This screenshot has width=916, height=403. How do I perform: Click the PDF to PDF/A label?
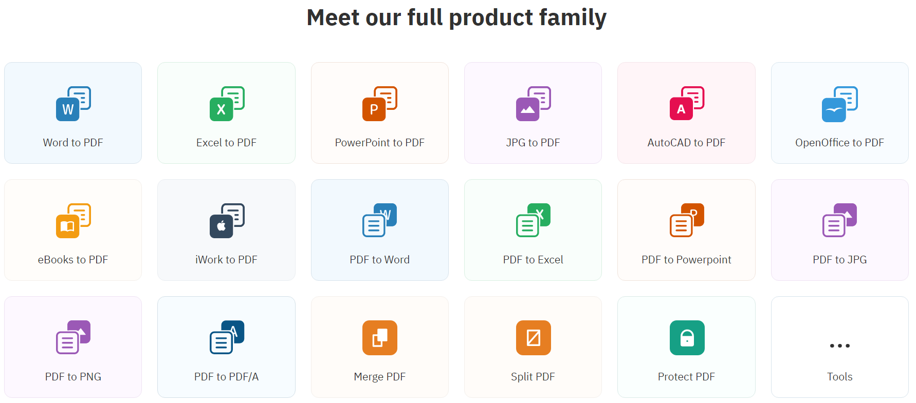tap(227, 377)
